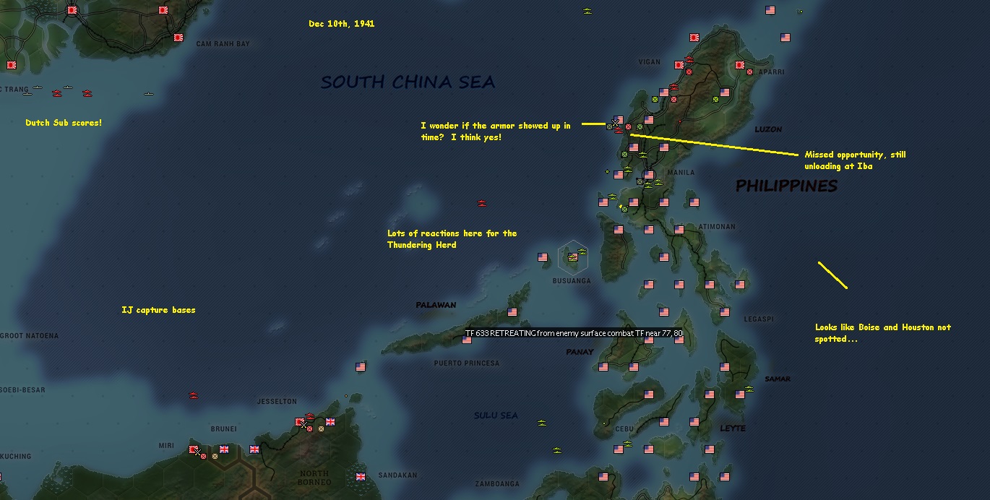Select the Japanese flag base at Jesselton
Image resolution: width=990 pixels, height=500 pixels.
[x=300, y=422]
